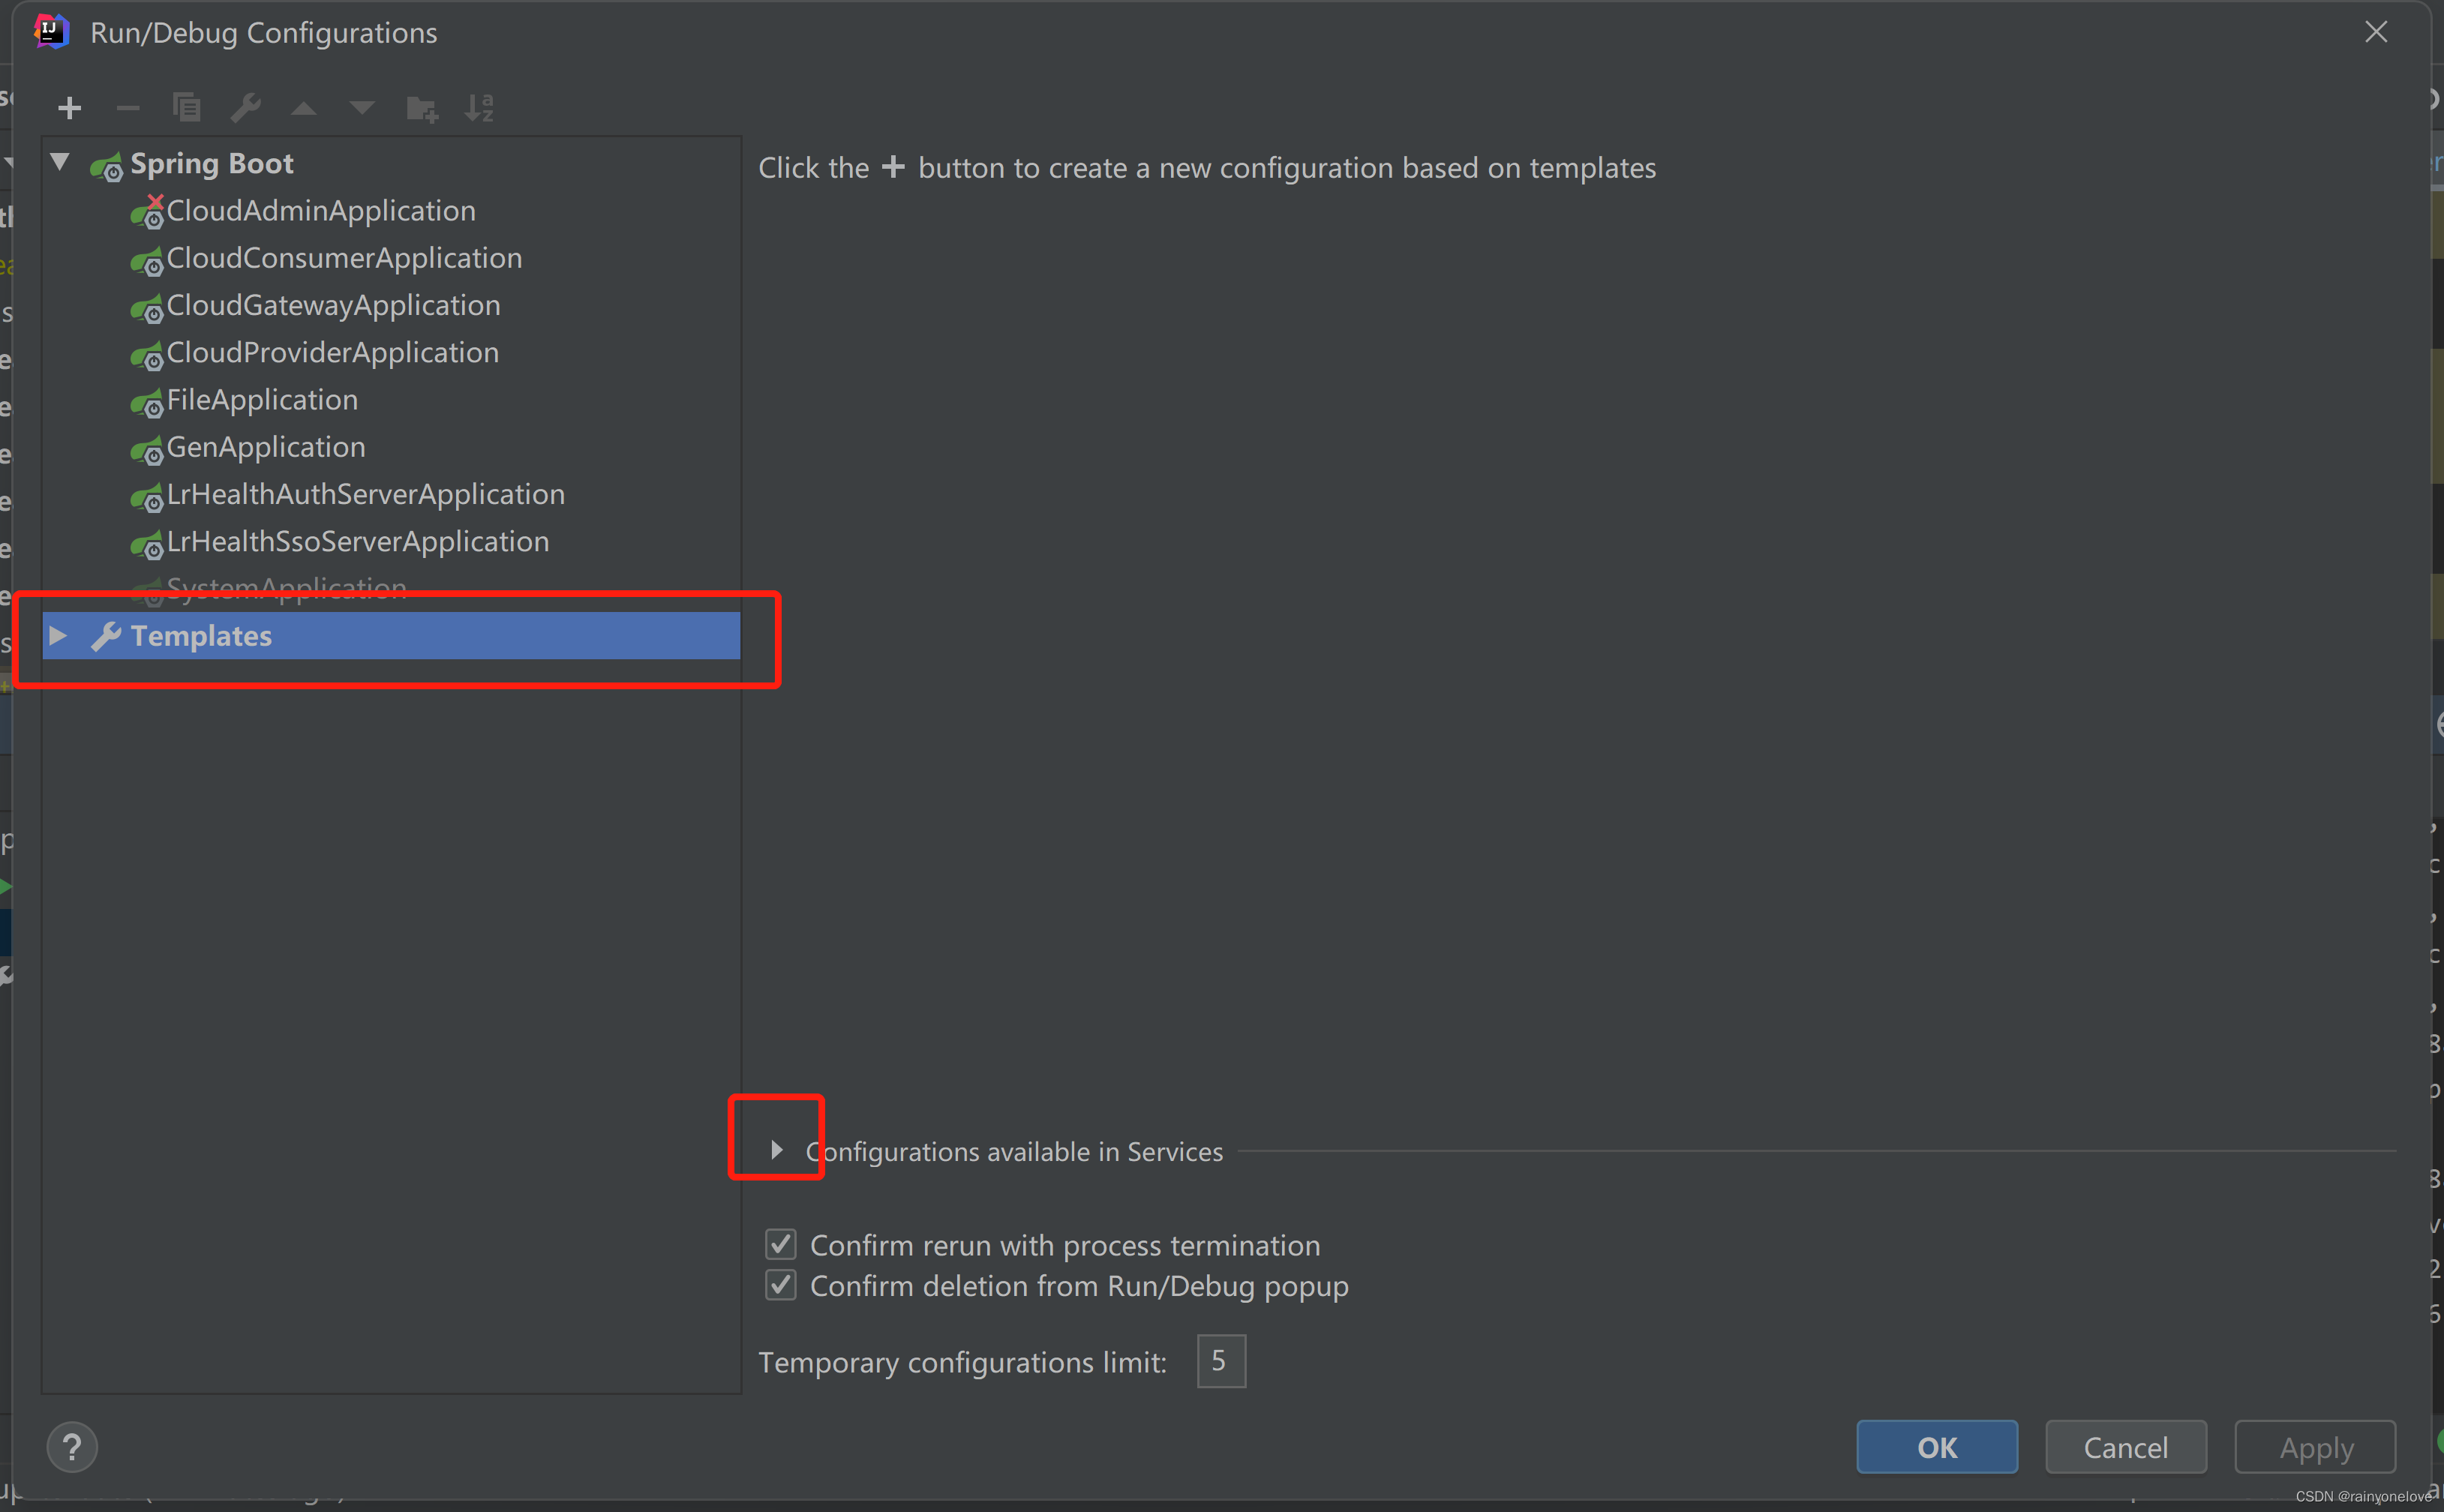Click the Move Down arrow icon

tap(362, 108)
